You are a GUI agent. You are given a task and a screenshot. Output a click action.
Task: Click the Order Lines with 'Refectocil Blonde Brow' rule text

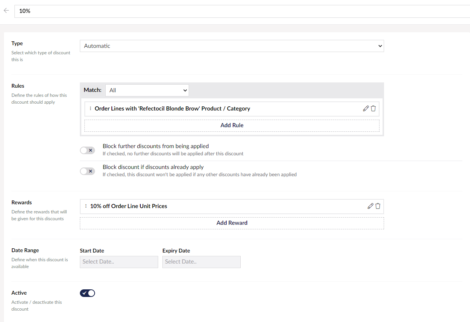point(172,109)
